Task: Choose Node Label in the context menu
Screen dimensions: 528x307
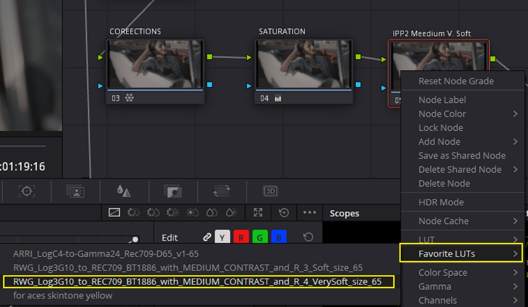Action: tap(463, 100)
